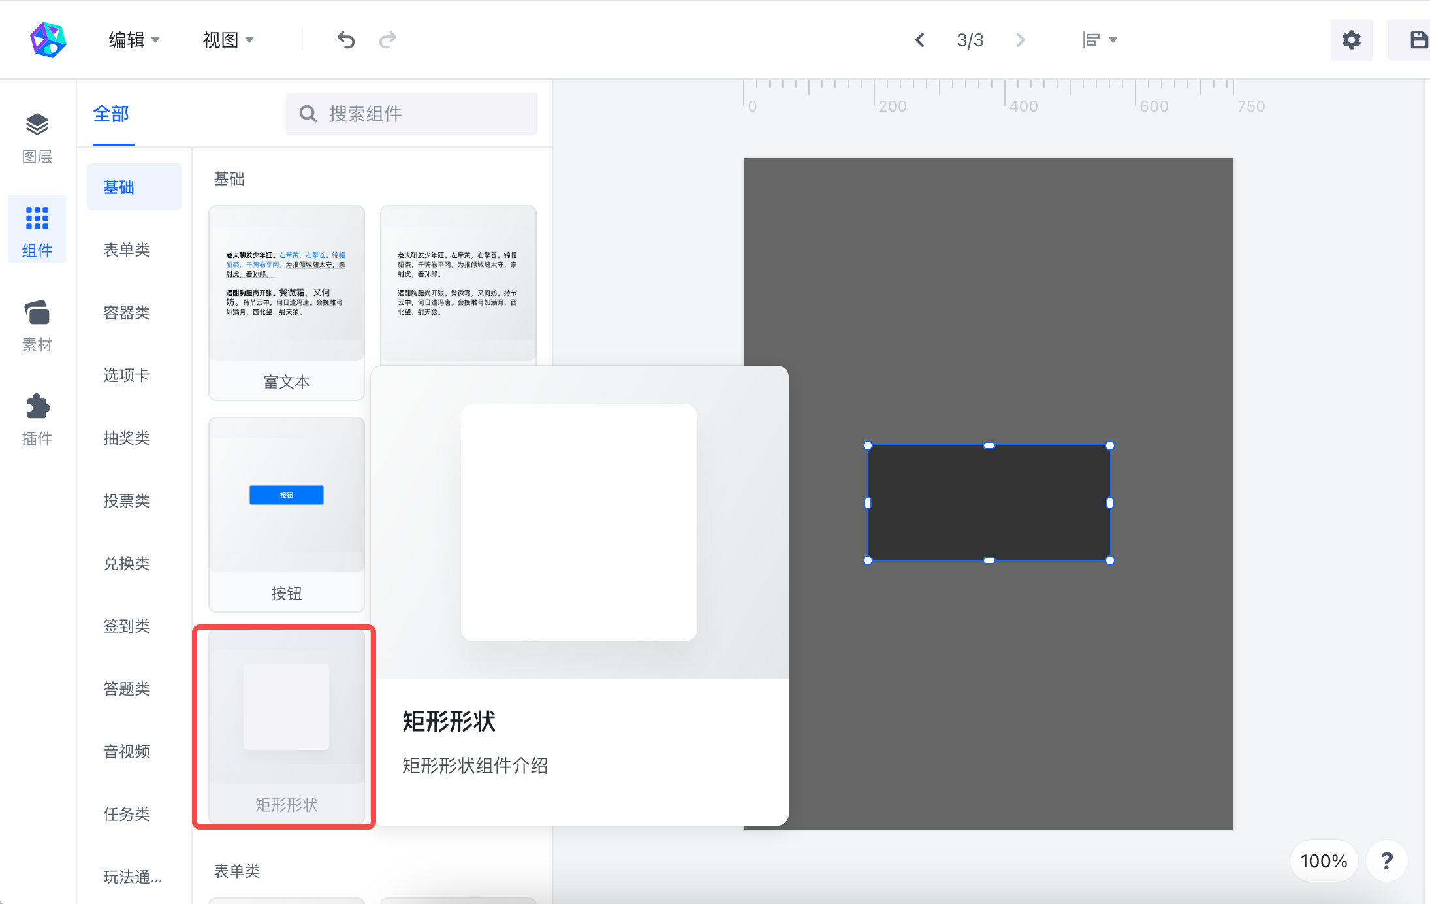The image size is (1430, 904).
Task: Select the 选项卡 category
Action: point(127,375)
